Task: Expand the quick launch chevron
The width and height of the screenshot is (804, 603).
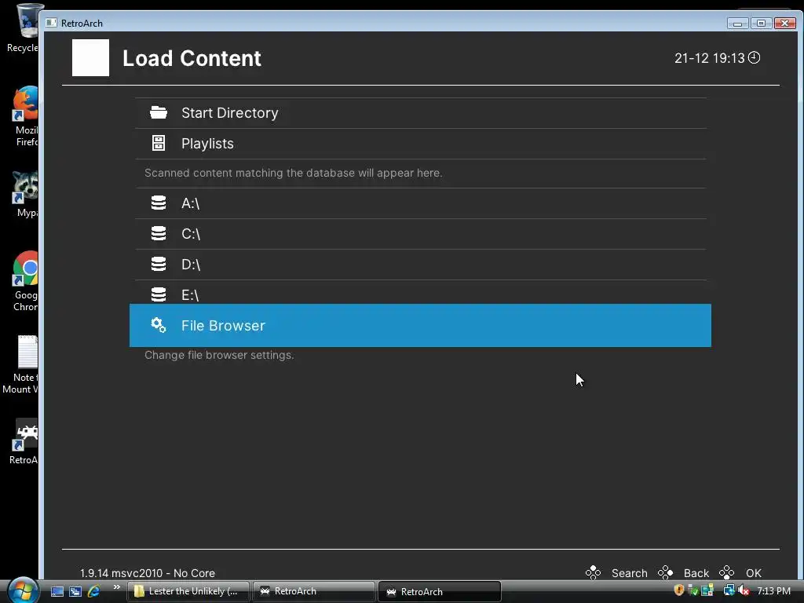Action: 117,587
